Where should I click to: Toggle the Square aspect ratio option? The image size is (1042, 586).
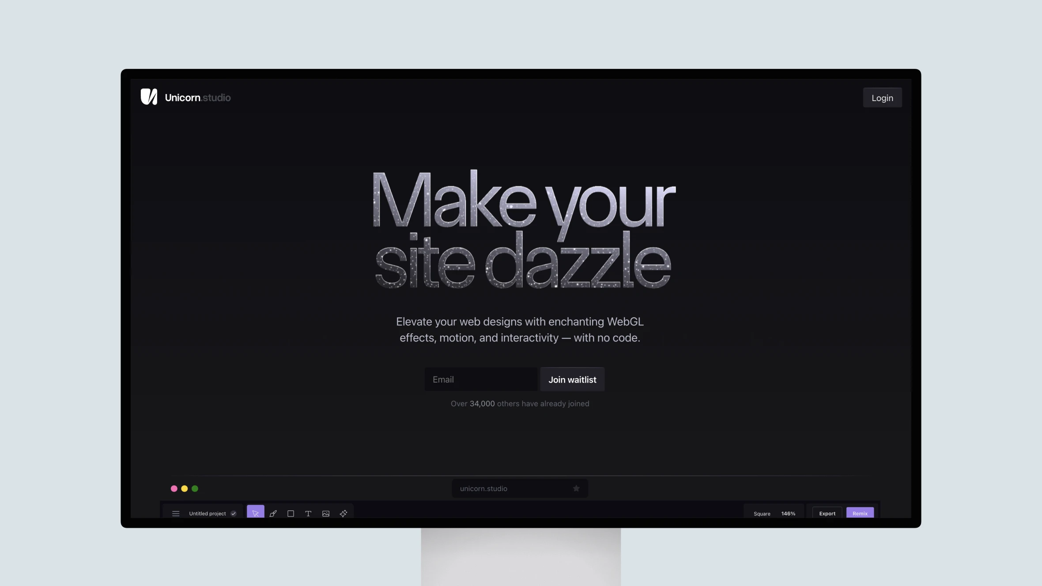762,513
